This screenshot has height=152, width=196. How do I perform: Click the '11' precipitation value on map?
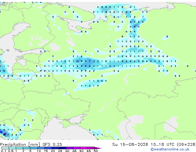point(77,61)
